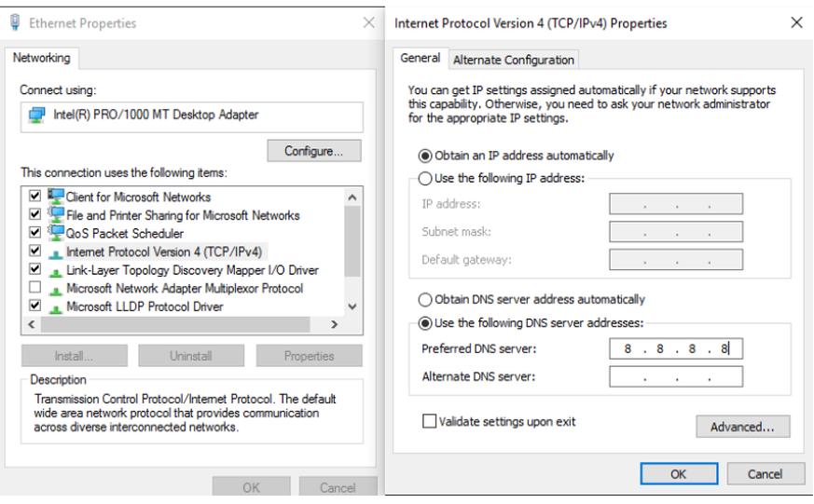814x504 pixels.
Task: Open Advanced... TCP/IP settings
Action: 743,427
